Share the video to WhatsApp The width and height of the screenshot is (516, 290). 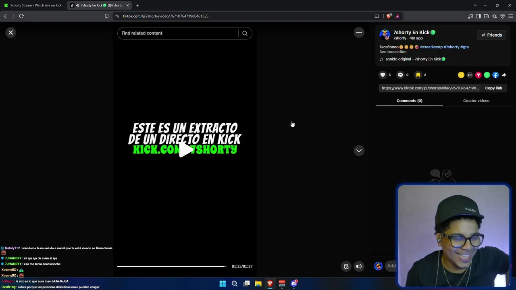[487, 75]
